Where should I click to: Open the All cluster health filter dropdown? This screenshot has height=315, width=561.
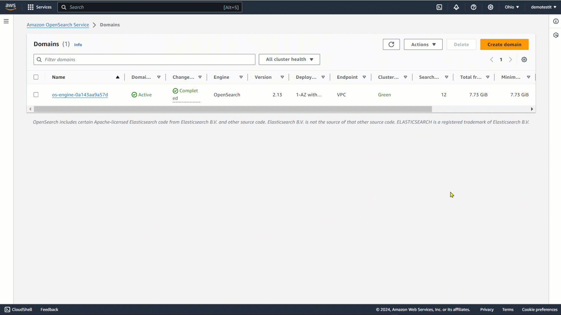click(289, 60)
